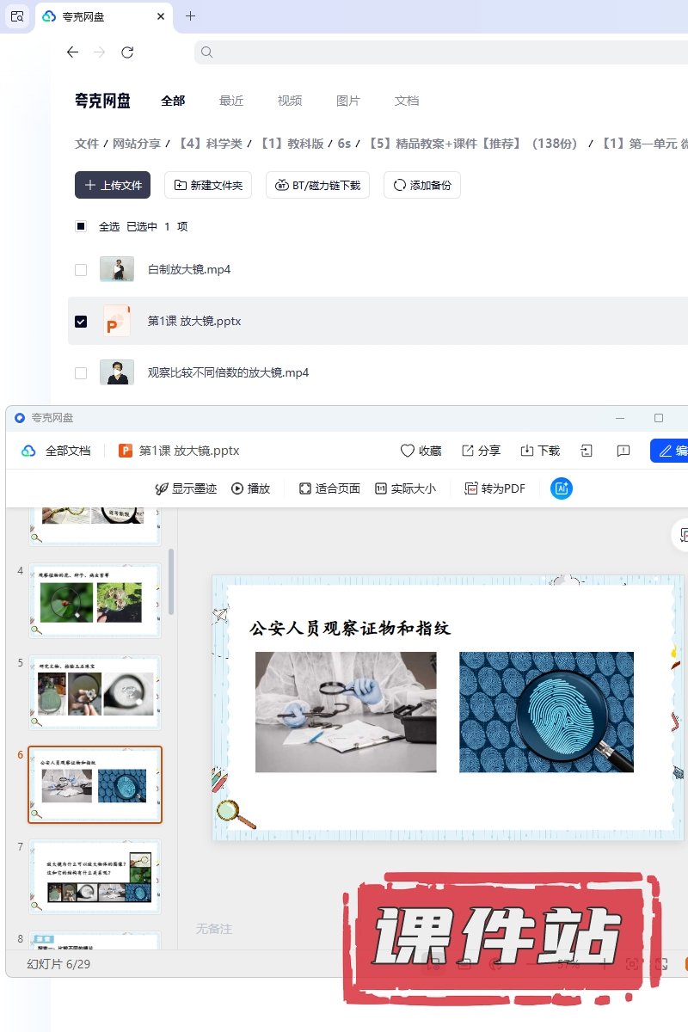The width and height of the screenshot is (688, 1032).
Task: Select slide 4 thumbnail in the panel
Action: coord(95,600)
